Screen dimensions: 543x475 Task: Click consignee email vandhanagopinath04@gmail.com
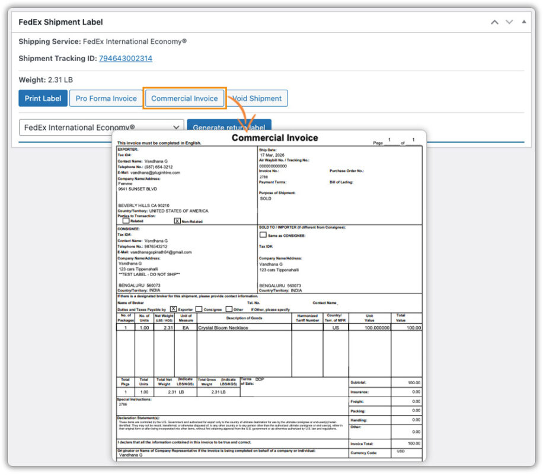point(161,252)
